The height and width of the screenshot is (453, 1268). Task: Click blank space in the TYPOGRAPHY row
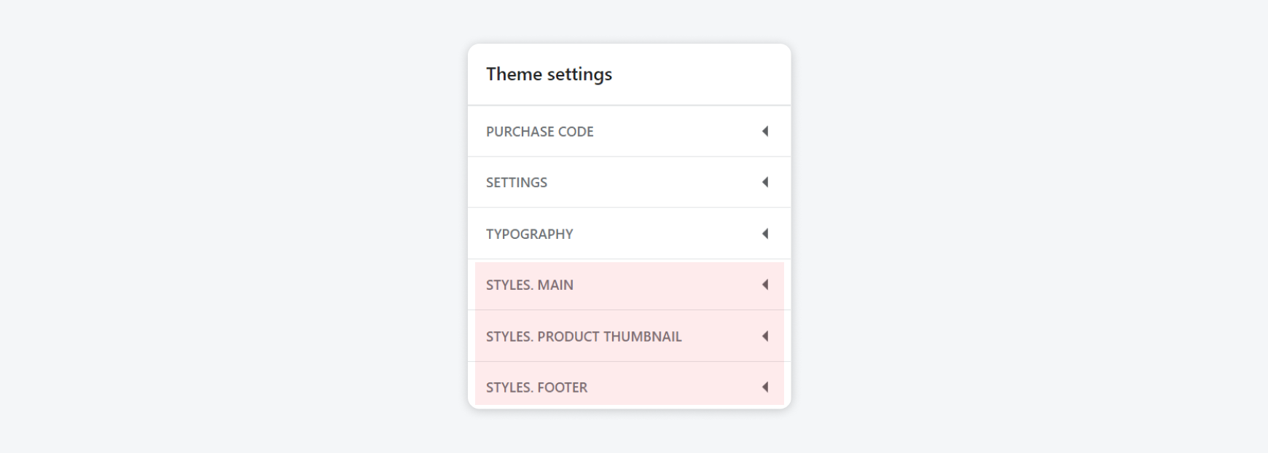663,234
